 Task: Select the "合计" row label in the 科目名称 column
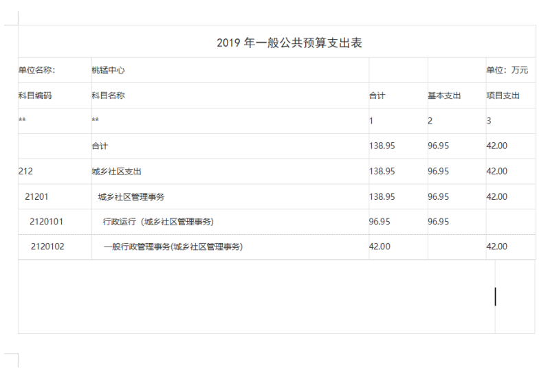coord(100,146)
